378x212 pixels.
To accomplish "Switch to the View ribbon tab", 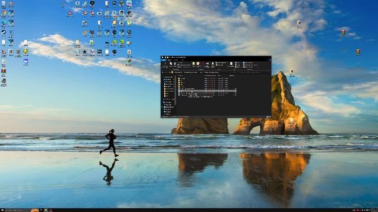I will [x=183, y=60].
